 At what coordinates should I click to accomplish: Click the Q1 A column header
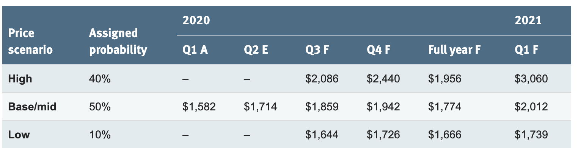pos(195,50)
